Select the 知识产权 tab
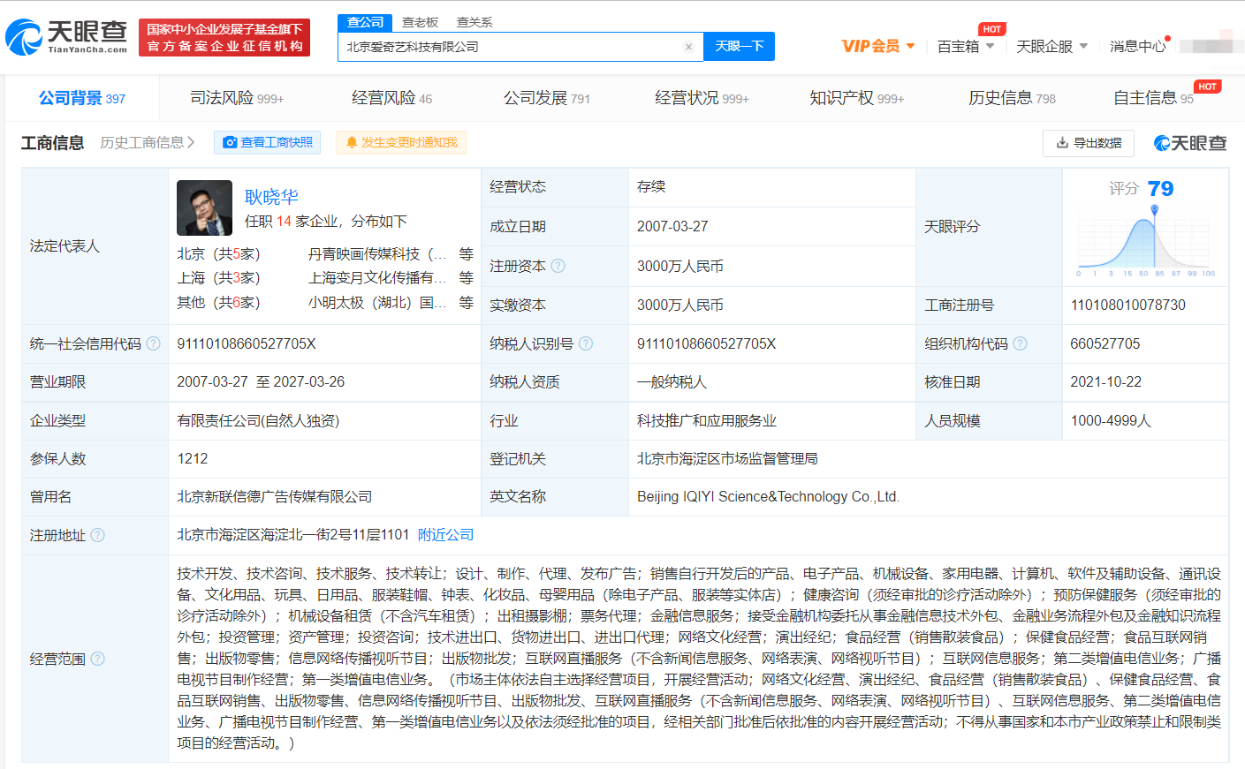Image resolution: width=1245 pixels, height=769 pixels. (857, 98)
